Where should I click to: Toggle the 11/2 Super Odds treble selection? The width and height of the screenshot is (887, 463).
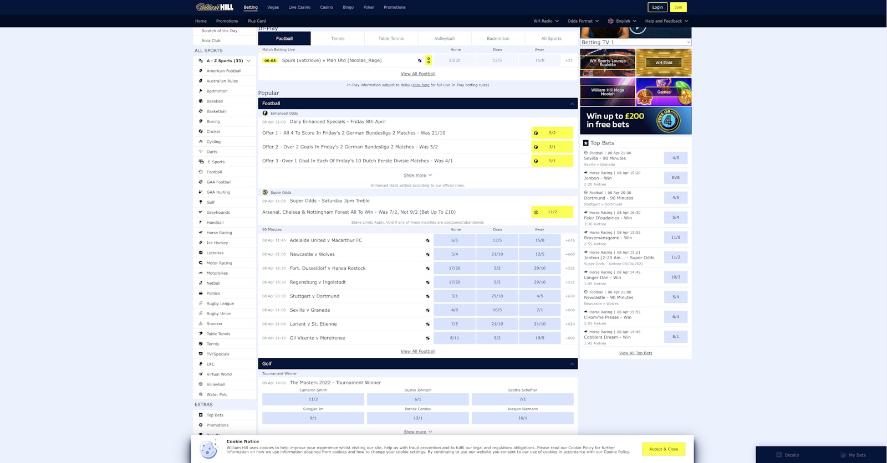pyautogui.click(x=552, y=212)
